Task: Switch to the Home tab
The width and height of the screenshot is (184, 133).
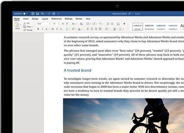Action: [17, 19]
